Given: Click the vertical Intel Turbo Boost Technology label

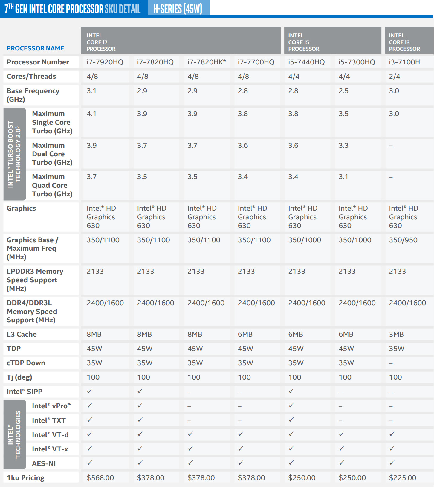Looking at the screenshot, I should tap(15, 154).
